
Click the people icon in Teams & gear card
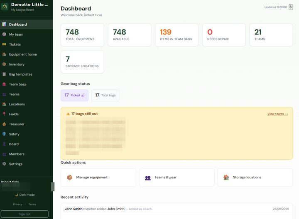click(148, 178)
